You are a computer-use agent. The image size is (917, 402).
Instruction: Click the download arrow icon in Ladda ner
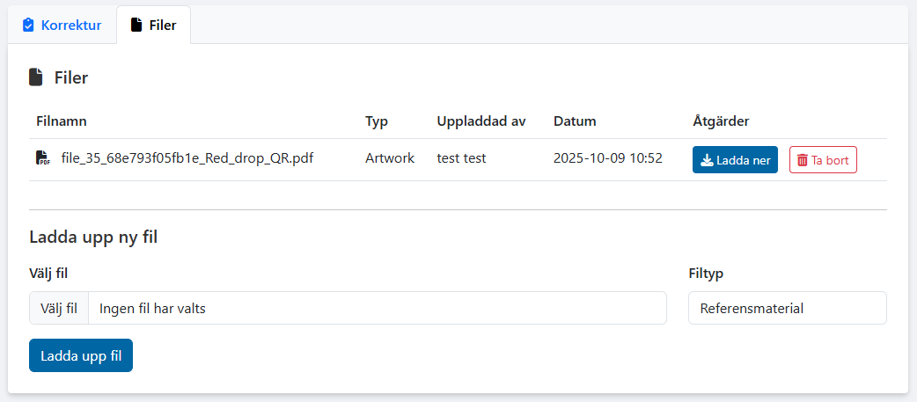point(707,161)
